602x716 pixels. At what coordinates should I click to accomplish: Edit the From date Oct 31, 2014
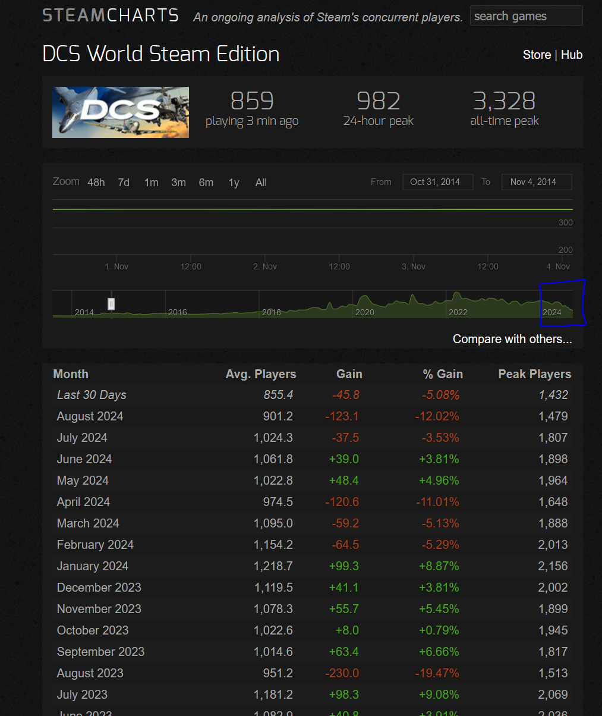438,182
